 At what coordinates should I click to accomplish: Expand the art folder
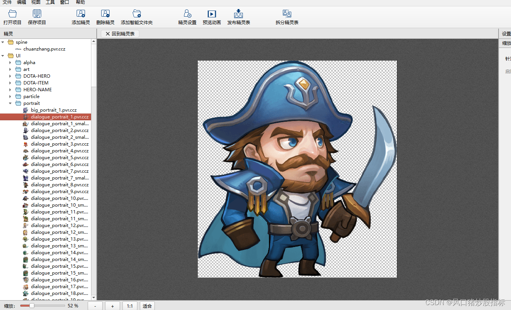tap(10, 69)
